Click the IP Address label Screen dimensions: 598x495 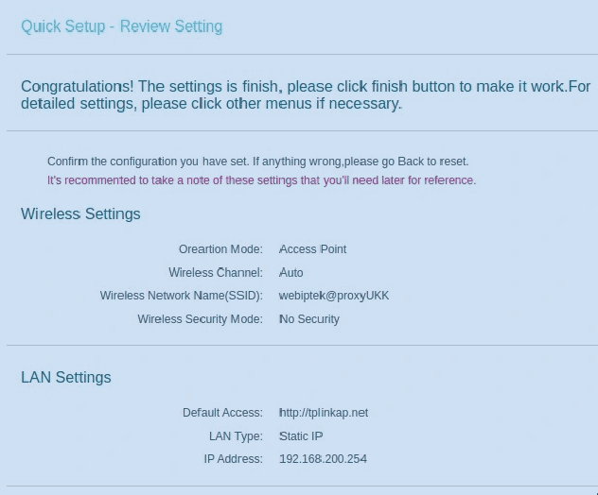(233, 459)
